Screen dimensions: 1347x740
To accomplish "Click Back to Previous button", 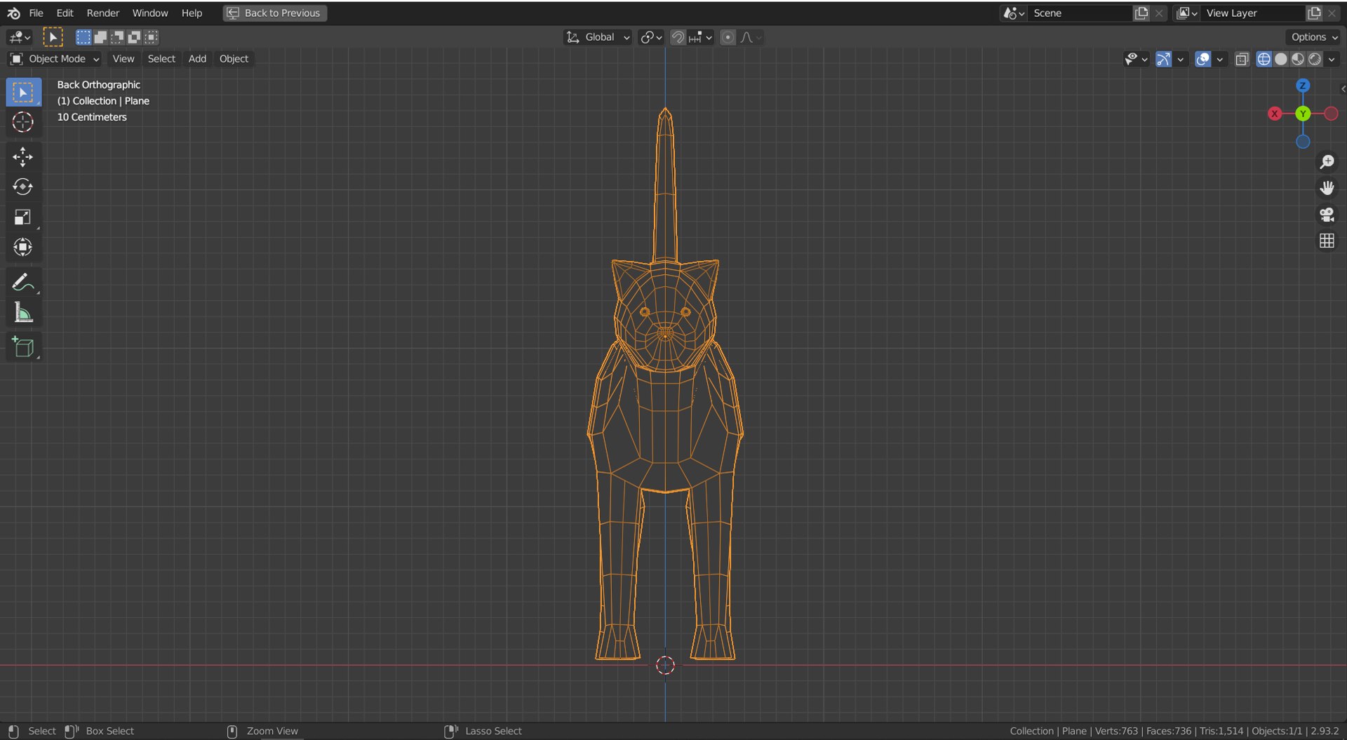I will [274, 13].
